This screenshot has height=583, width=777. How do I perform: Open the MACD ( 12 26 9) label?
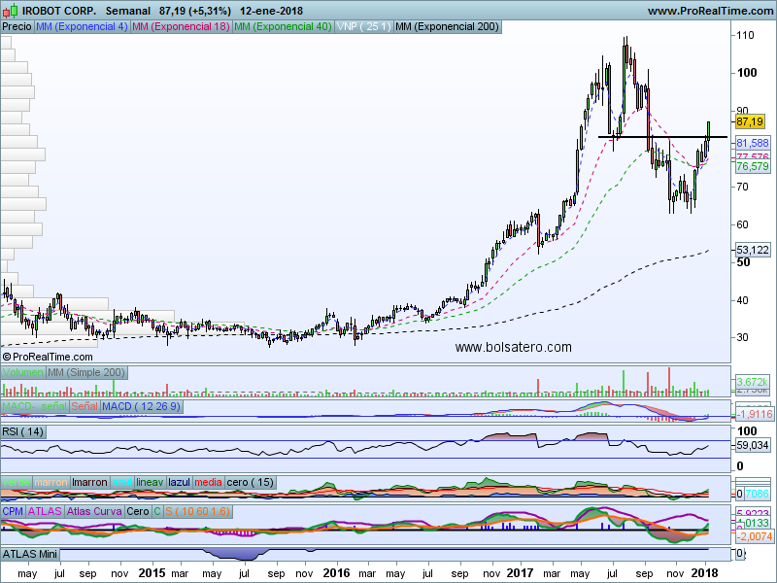pos(142,406)
